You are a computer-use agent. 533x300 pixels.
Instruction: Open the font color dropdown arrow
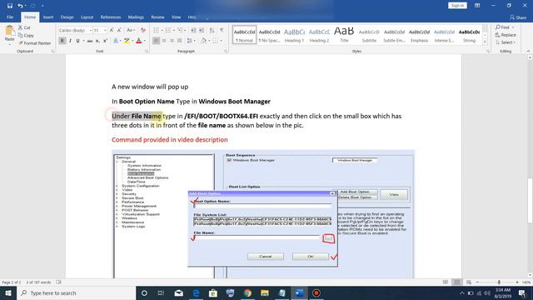[144, 41]
